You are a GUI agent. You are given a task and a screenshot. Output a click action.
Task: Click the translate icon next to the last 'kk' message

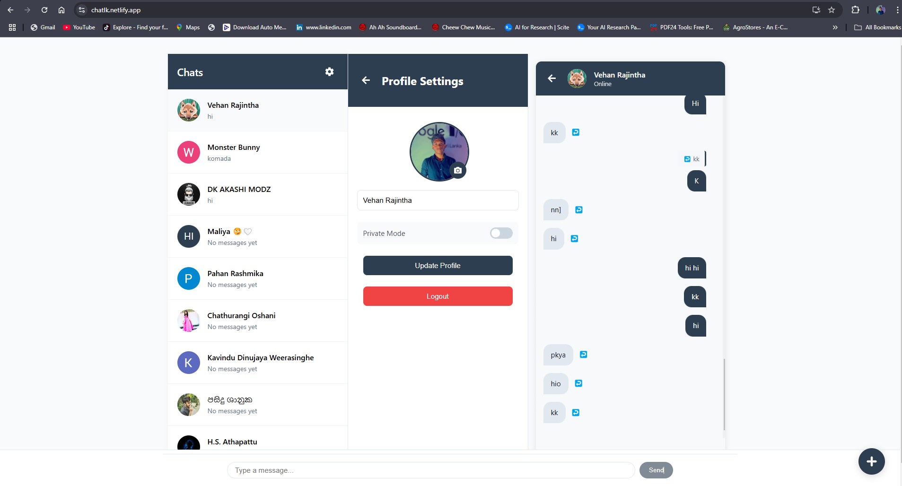click(x=575, y=412)
